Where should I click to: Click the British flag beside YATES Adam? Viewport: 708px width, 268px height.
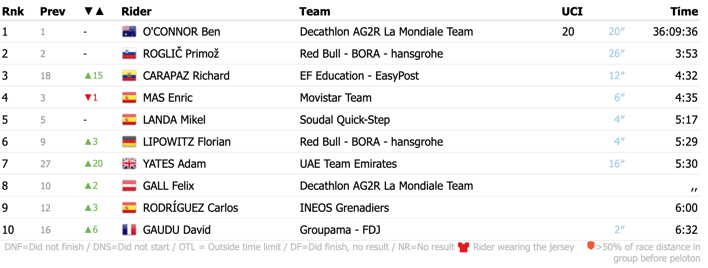pyautogui.click(x=129, y=164)
